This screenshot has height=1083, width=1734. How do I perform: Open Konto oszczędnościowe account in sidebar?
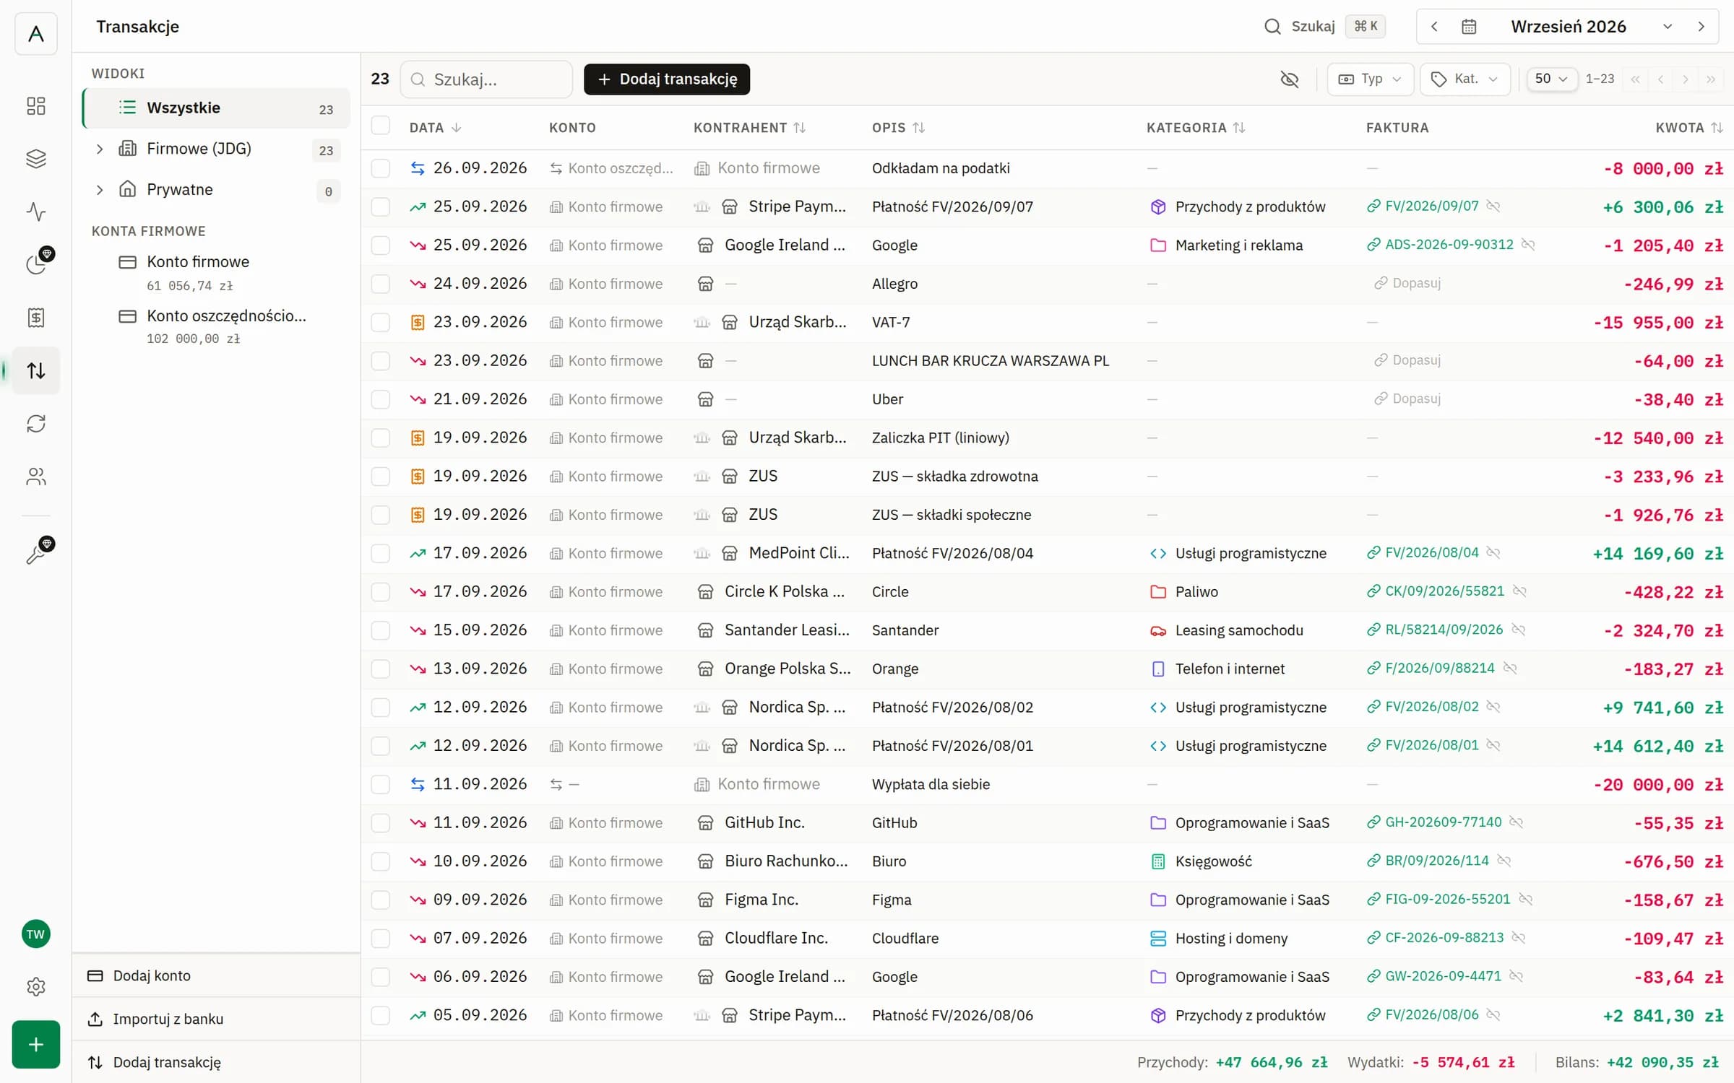217,326
